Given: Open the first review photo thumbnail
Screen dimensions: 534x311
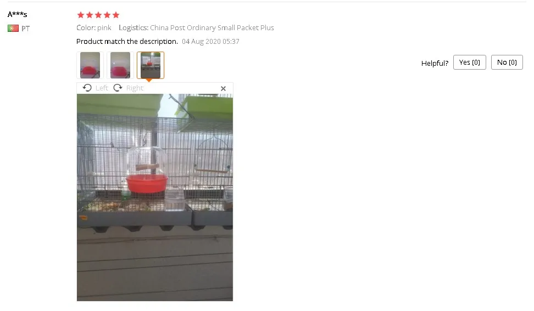Looking at the screenshot, I should click(x=90, y=65).
